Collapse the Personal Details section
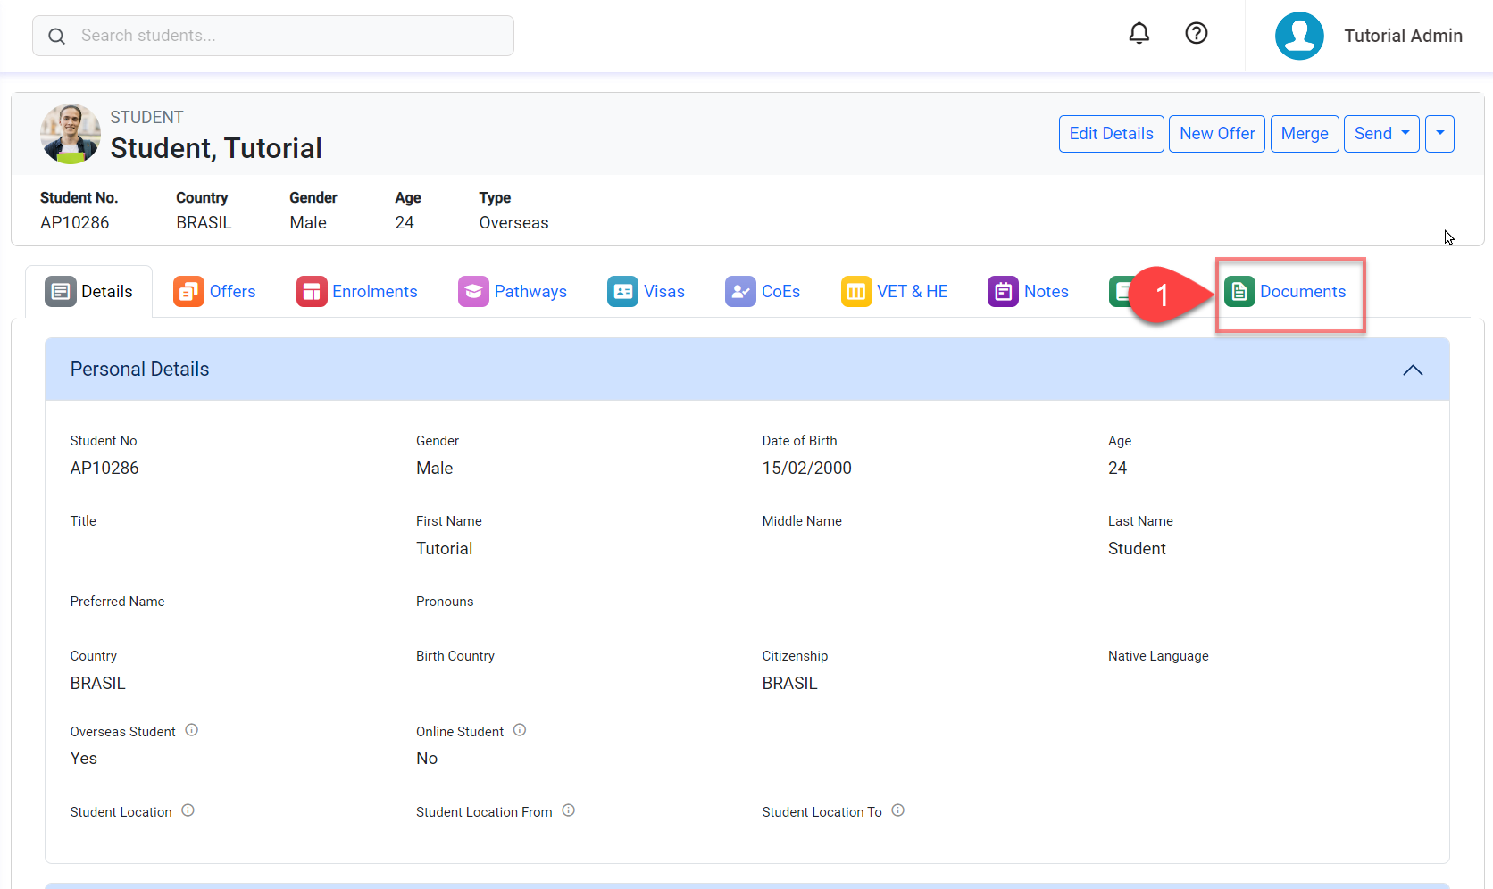Image resolution: width=1493 pixels, height=889 pixels. 1412,370
